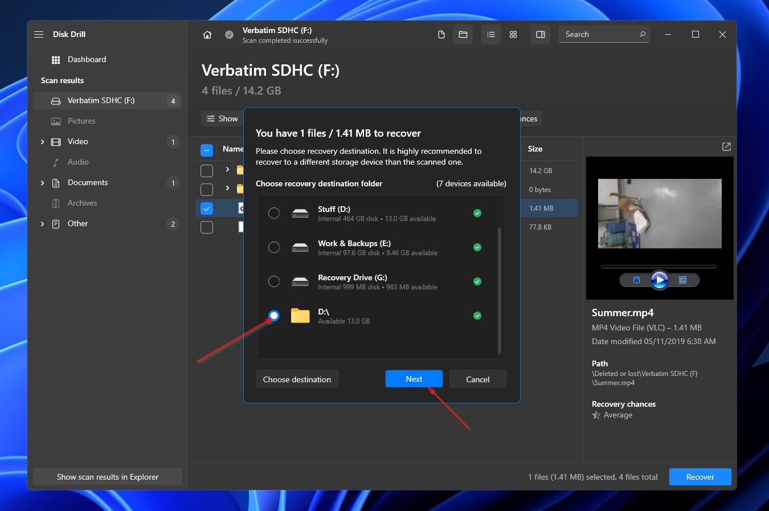Click the 77.8 KB size cell
The image size is (769, 511).
[540, 227]
